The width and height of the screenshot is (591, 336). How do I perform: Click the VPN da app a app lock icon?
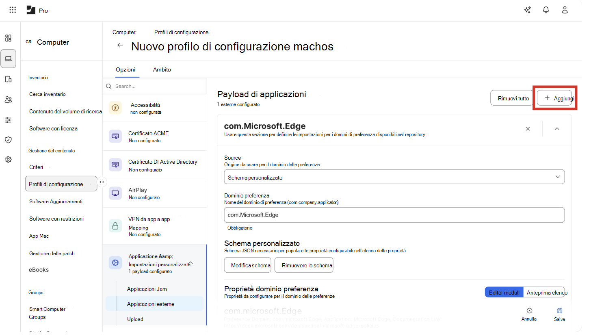point(115,225)
